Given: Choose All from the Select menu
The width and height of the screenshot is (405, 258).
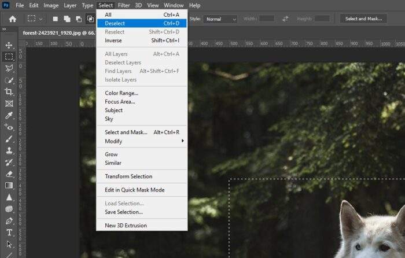Looking at the screenshot, I should click(x=142, y=14).
